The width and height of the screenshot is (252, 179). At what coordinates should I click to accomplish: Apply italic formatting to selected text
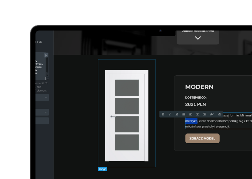pos(170,114)
